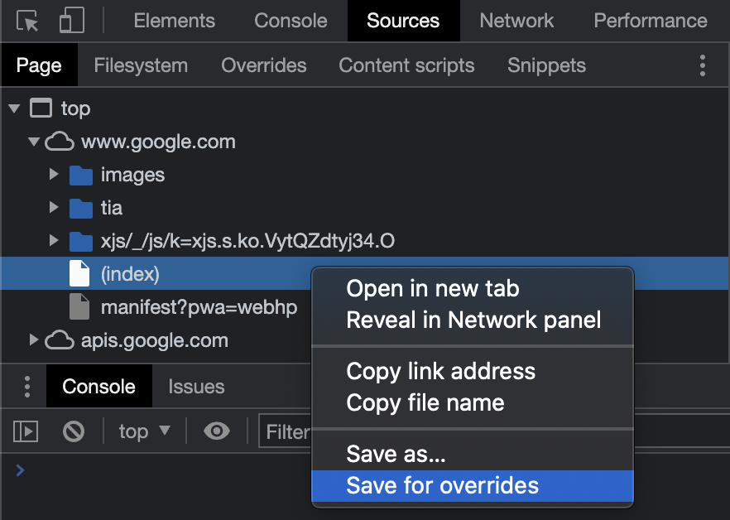
Task: Show the console sidebar icon
Action: 26,431
